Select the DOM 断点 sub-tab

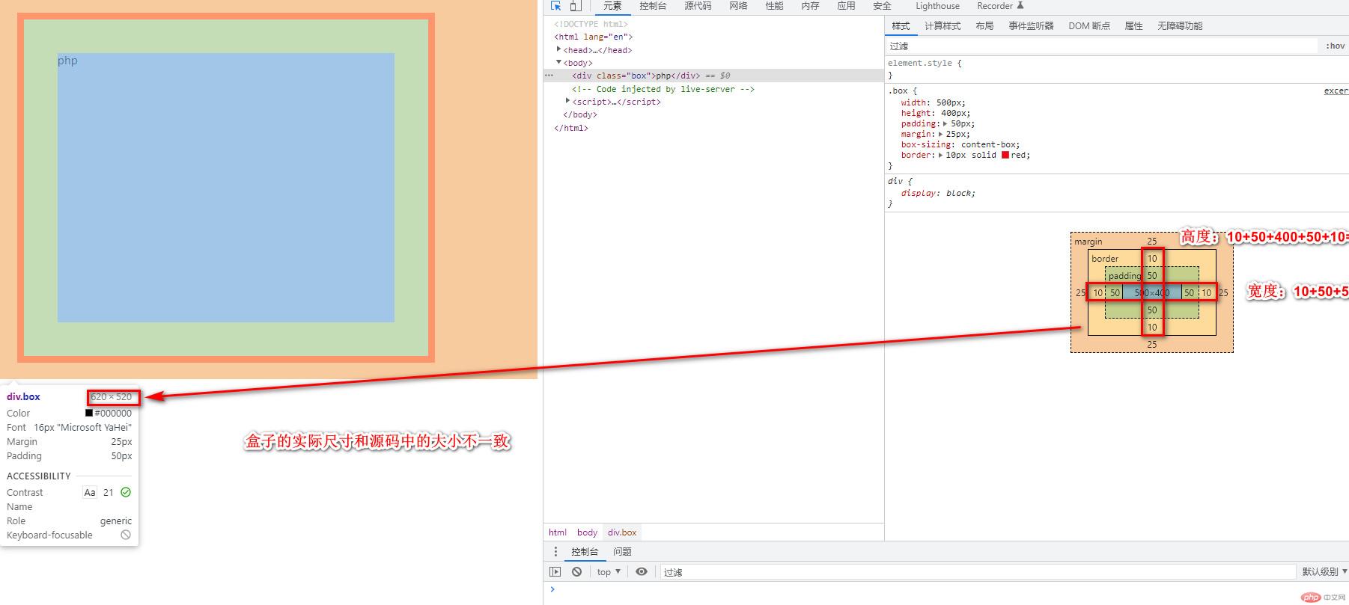coord(1089,25)
